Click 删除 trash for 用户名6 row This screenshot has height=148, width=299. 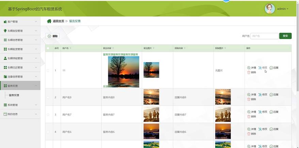pyautogui.click(x=249, y=134)
